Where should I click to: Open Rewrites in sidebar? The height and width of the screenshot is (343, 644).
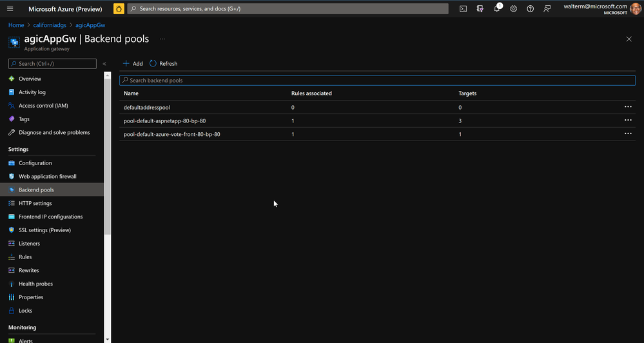(29, 270)
